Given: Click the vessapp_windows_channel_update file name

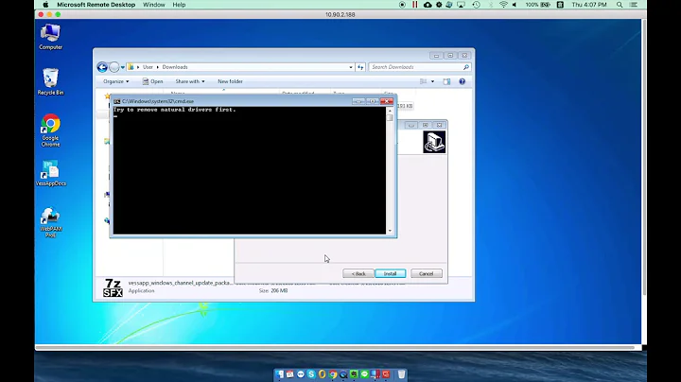Looking at the screenshot, I should click(x=181, y=283).
